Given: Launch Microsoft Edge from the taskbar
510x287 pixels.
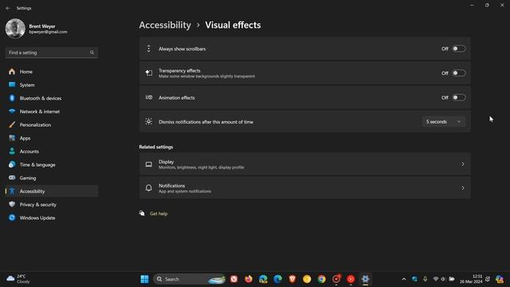Looking at the screenshot, I should tap(278, 279).
